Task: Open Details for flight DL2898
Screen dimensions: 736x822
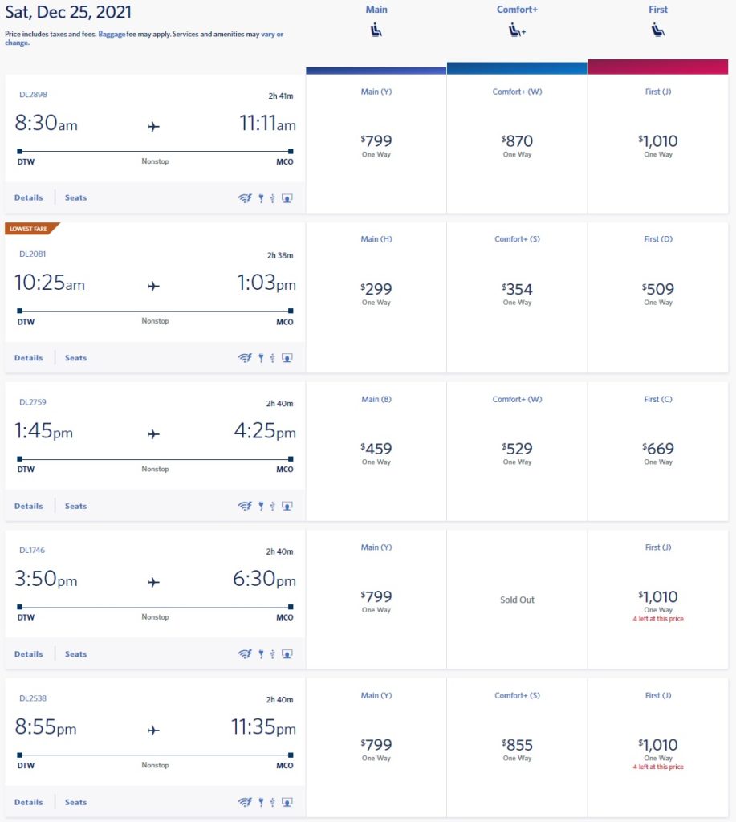Action: coord(28,197)
